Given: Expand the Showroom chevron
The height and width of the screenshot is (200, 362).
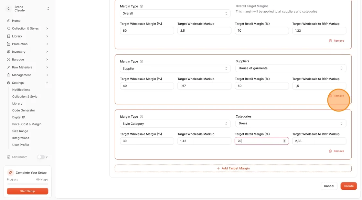Looking at the screenshot, I should pyautogui.click(x=47, y=157).
